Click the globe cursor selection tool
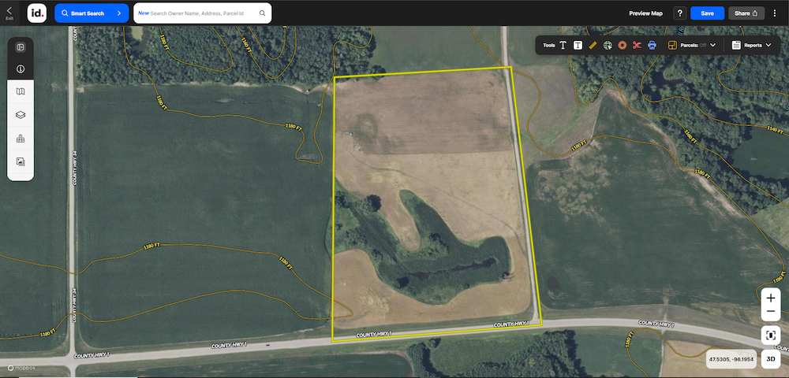789x378 pixels. tap(608, 46)
